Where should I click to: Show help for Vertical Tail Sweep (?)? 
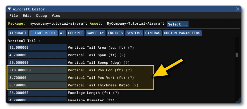[126, 63]
